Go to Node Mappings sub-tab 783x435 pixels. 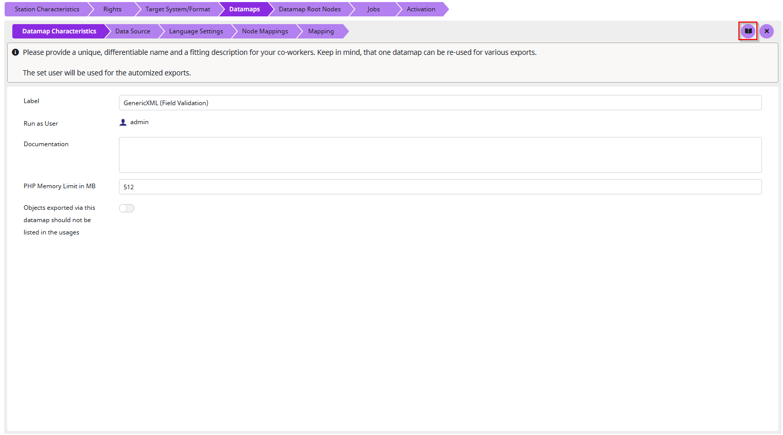click(x=265, y=31)
